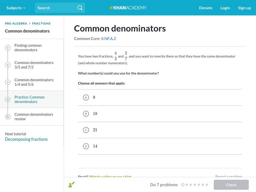Open the Decomposing fractions next tutorial

click(26, 139)
